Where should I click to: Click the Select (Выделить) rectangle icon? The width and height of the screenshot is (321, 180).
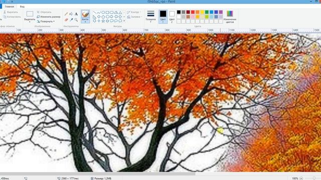point(30,14)
